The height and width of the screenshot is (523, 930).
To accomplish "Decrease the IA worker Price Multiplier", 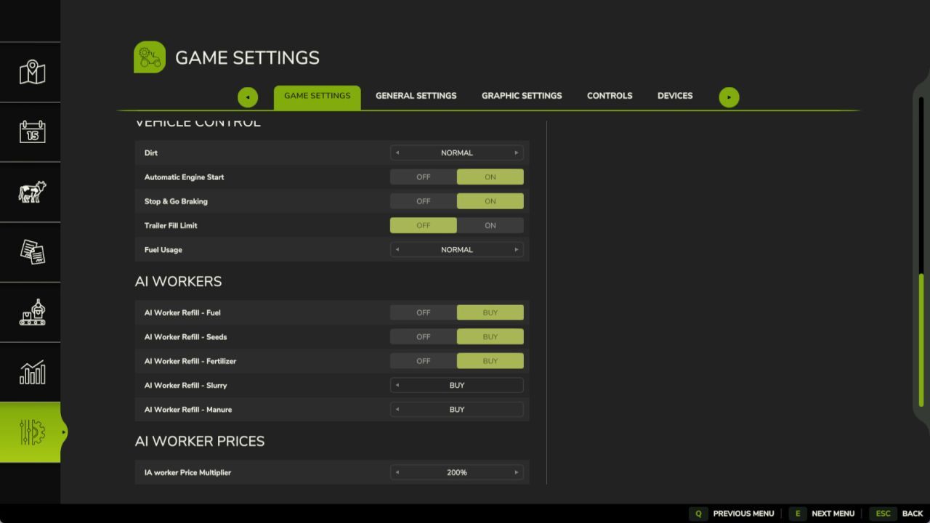I will [x=397, y=472].
